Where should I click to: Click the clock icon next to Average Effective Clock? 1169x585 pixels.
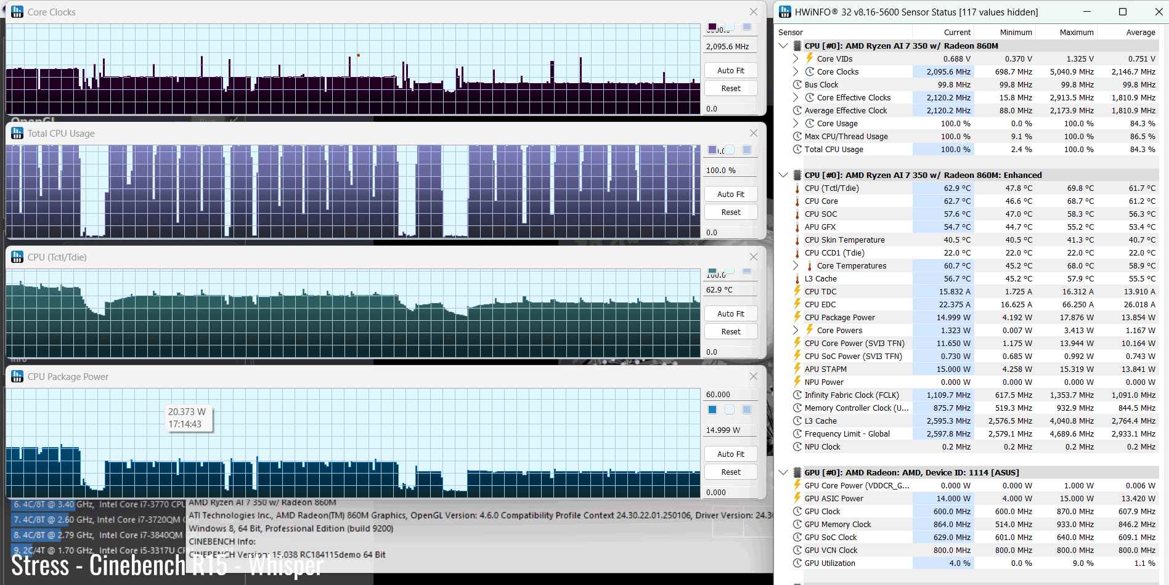(797, 110)
